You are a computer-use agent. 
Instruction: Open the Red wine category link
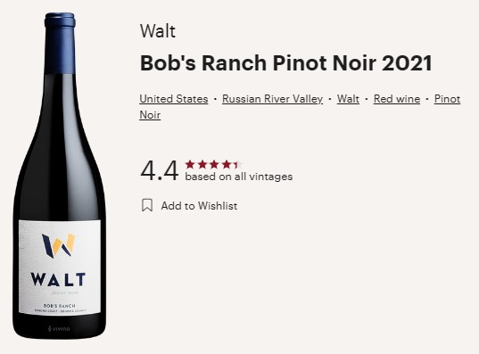click(x=397, y=99)
